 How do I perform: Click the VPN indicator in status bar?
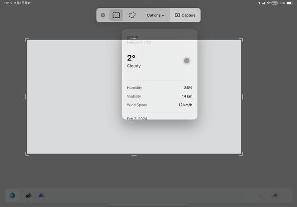274,3
